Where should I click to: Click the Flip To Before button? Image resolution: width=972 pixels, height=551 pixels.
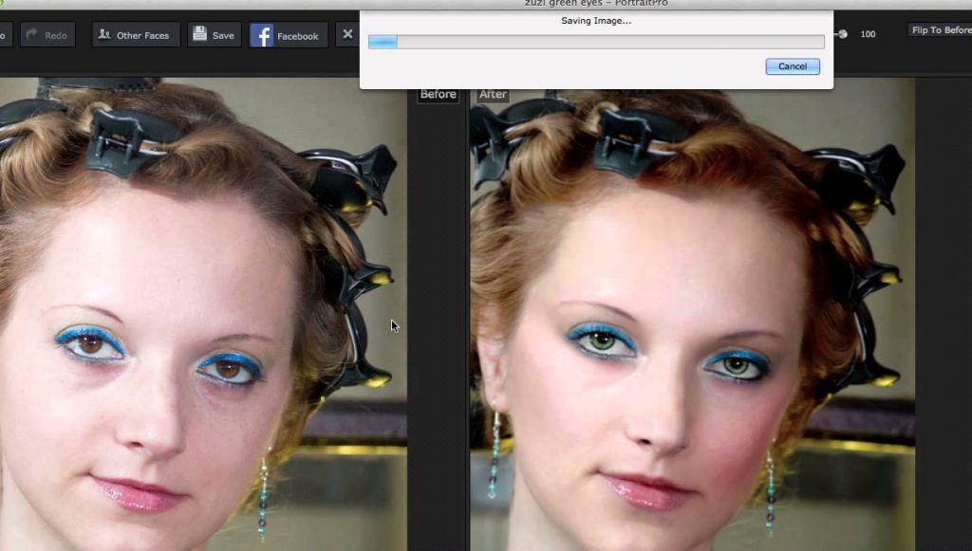[x=940, y=29]
